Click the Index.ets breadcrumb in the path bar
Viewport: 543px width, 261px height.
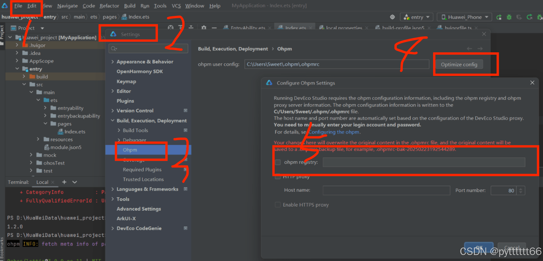pos(136,17)
